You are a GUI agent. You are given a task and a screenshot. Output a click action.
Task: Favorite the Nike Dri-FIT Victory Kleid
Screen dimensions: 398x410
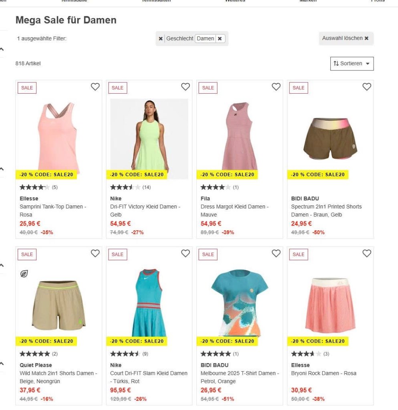tap(186, 87)
